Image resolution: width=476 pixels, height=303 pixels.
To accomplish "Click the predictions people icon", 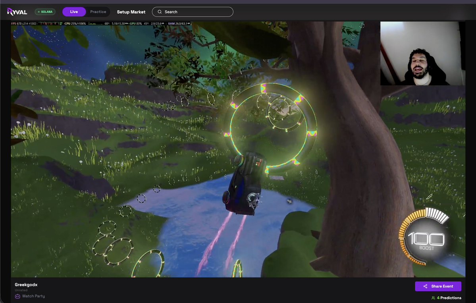I will point(433,298).
